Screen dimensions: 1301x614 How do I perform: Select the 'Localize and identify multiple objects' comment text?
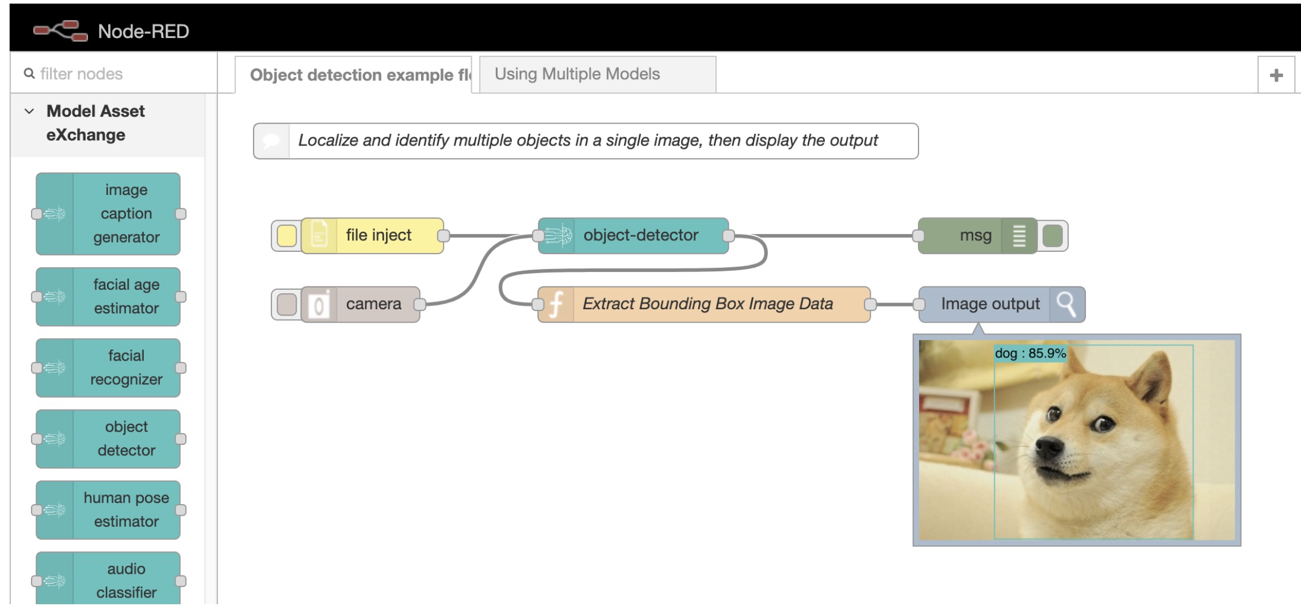pos(588,140)
